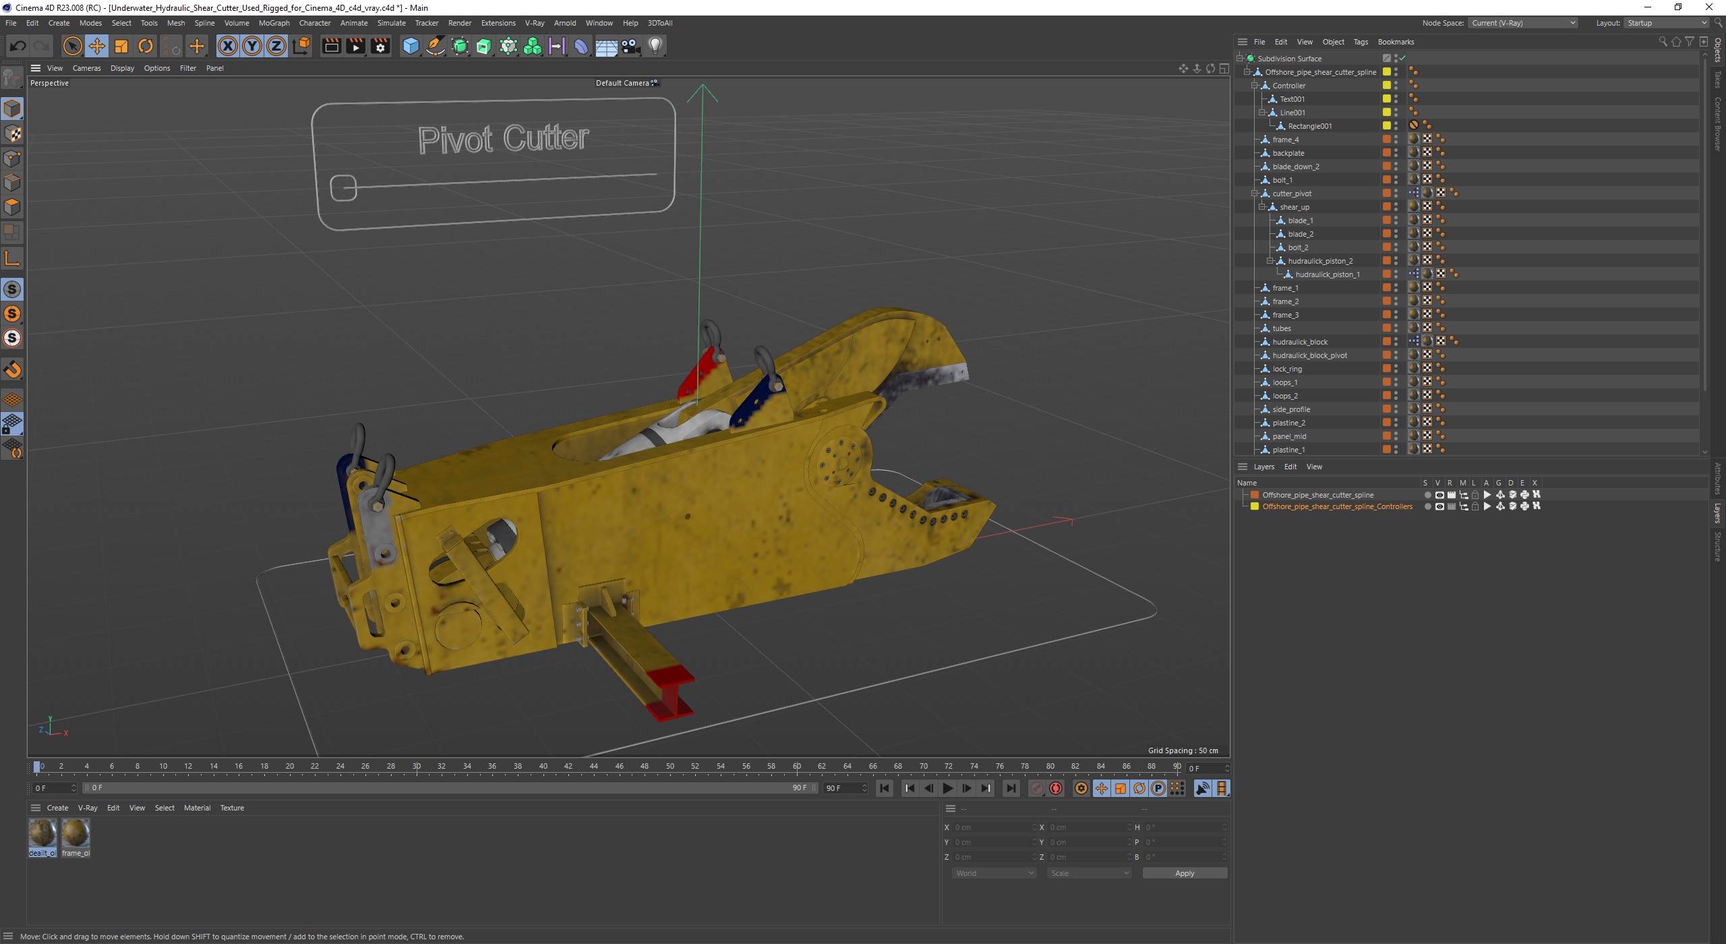Screen dimensions: 1726x944
Task: Collapse the Subdivision Surface tree node
Action: click(x=1240, y=59)
